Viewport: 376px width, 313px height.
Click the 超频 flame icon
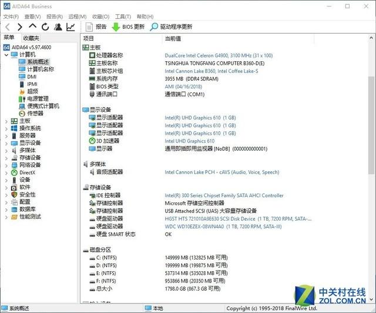coord(22,92)
